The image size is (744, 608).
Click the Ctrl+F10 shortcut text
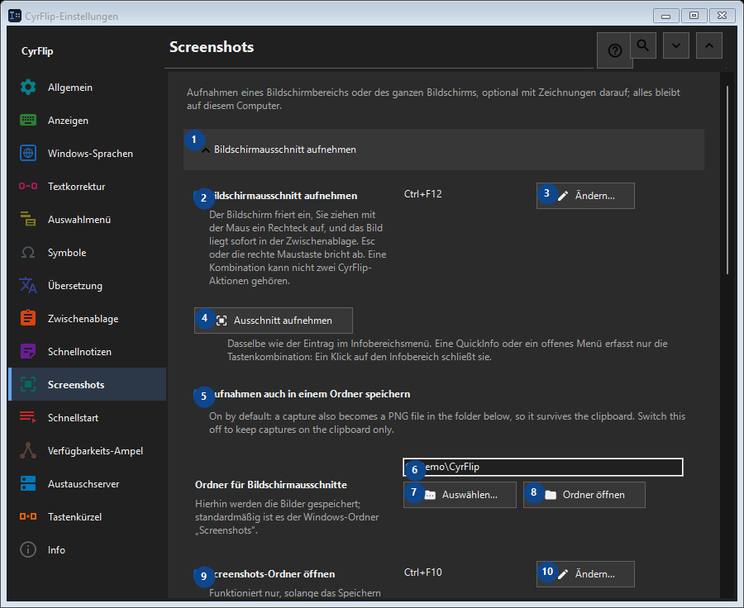(x=422, y=572)
